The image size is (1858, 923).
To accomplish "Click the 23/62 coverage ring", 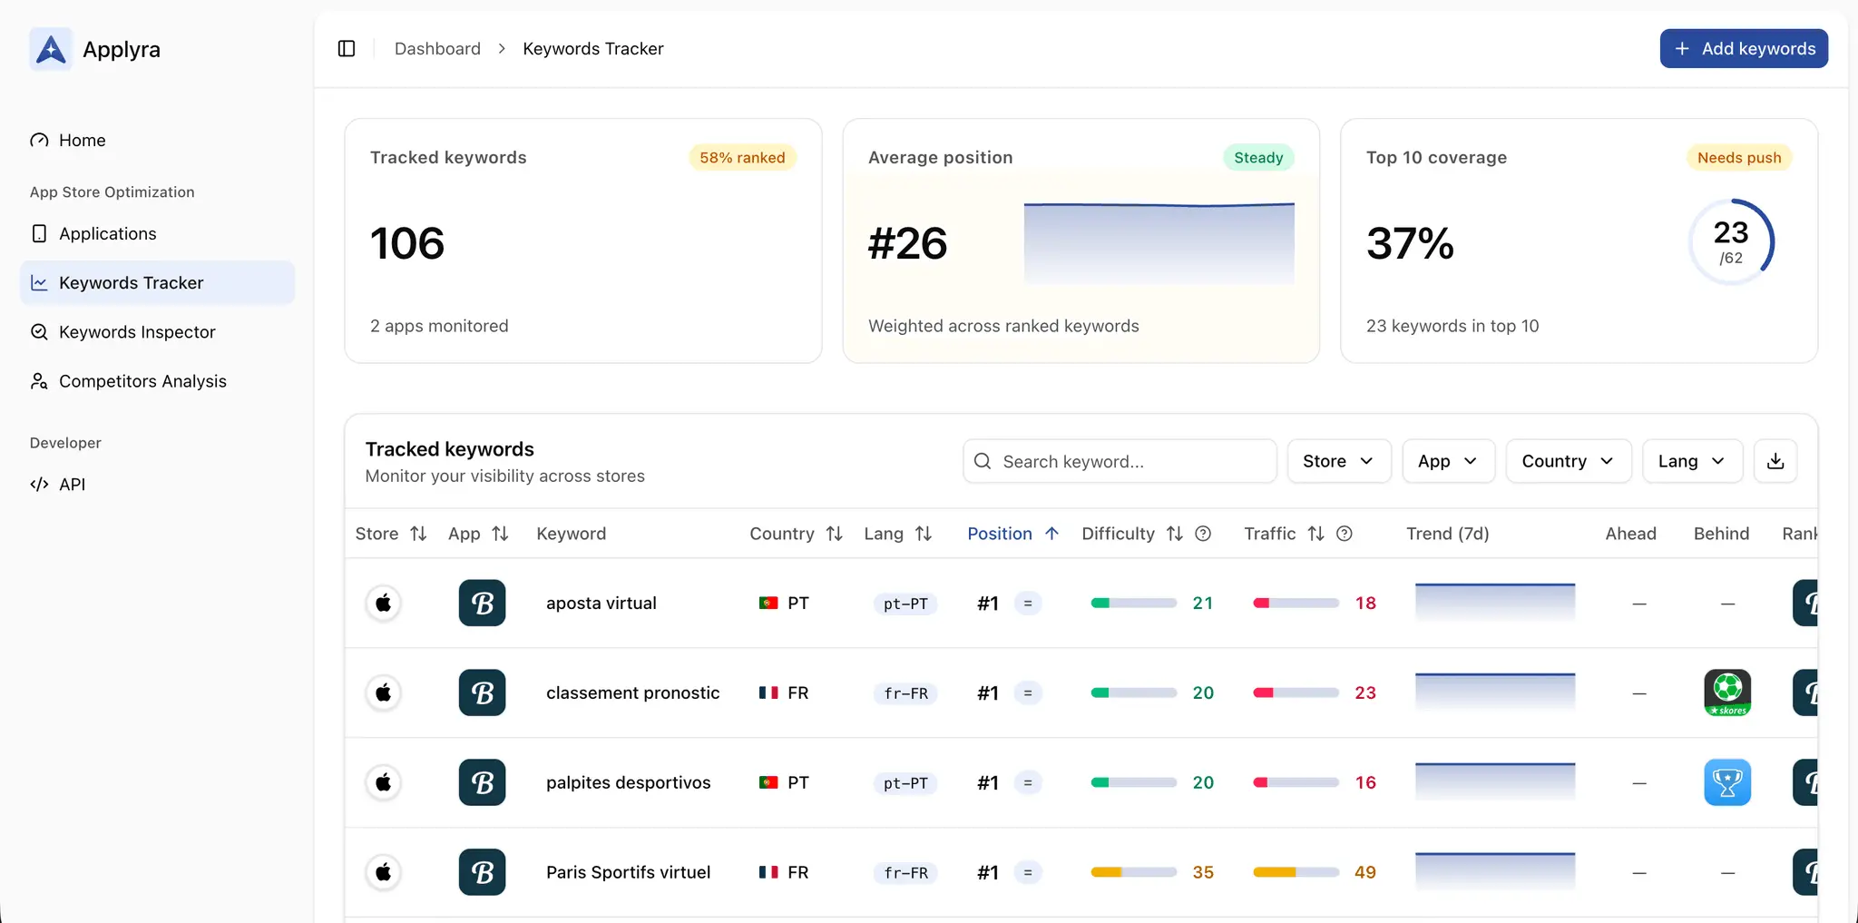I will 1731,242.
